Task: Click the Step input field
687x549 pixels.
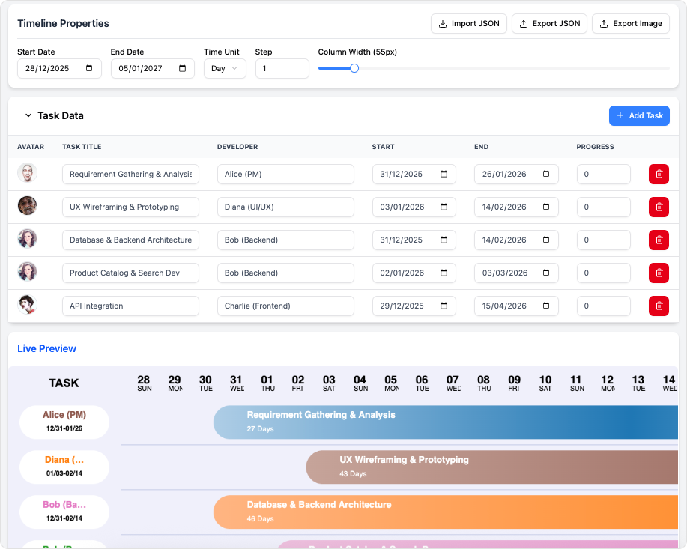Action: [282, 69]
